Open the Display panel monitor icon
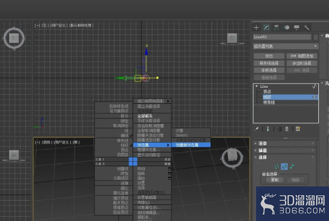This screenshot has height=221, width=329. (296, 28)
